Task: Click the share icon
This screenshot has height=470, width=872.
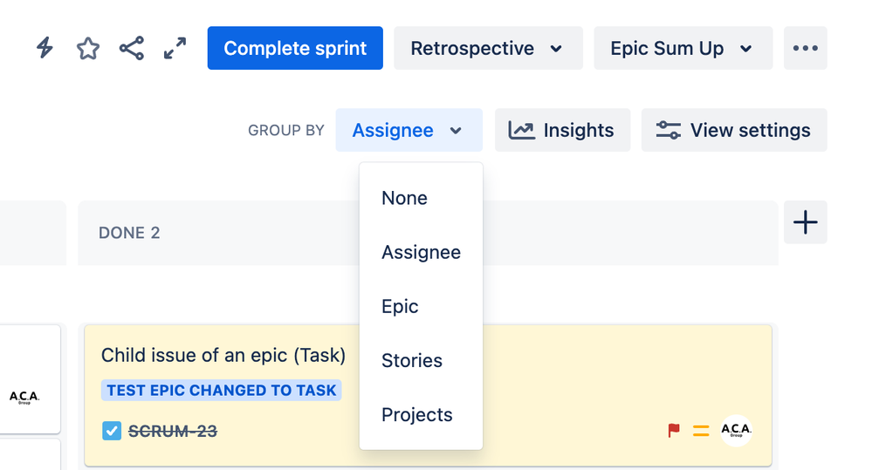Action: [132, 48]
